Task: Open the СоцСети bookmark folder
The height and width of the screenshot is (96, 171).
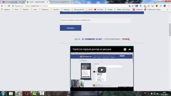Action: (x=55, y=10)
